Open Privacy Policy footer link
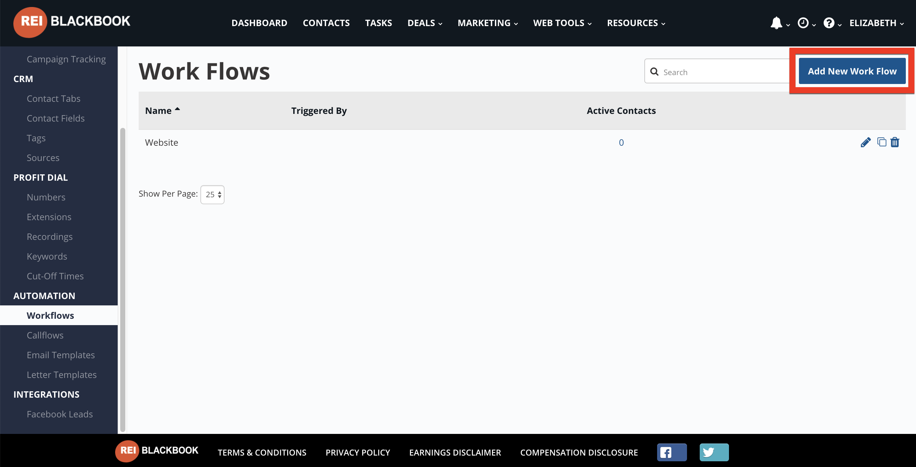This screenshot has height=467, width=916. pyautogui.click(x=358, y=452)
